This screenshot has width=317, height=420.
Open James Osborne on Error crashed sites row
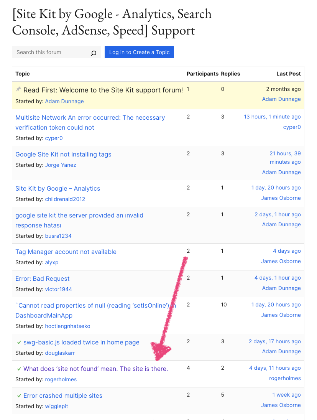[281, 405]
